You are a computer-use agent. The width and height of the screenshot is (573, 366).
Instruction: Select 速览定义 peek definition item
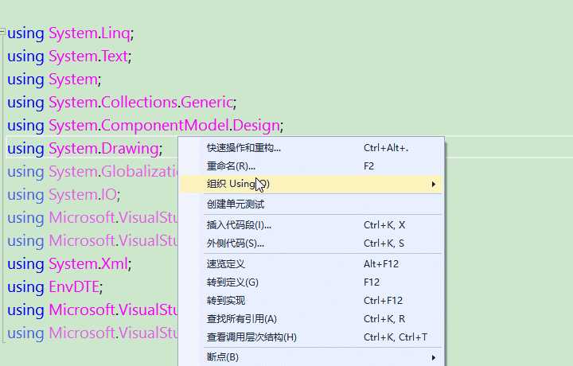click(x=311, y=264)
